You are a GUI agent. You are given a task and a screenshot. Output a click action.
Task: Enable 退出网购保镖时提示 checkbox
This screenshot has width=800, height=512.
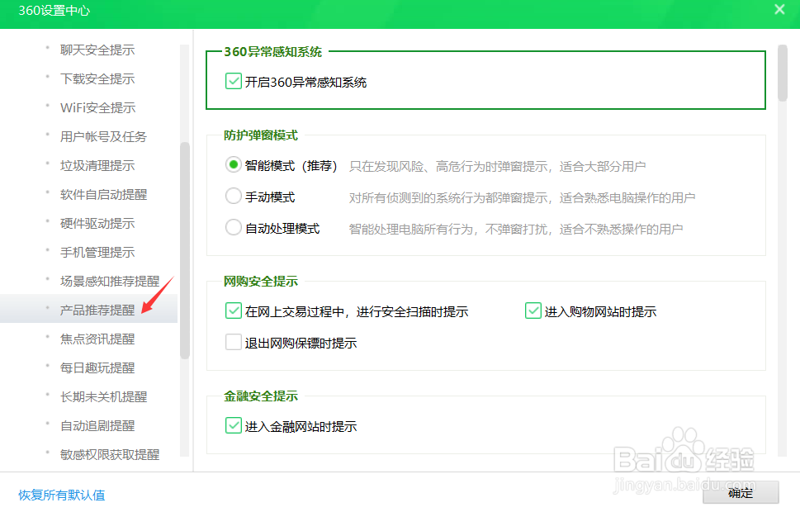pos(233,342)
